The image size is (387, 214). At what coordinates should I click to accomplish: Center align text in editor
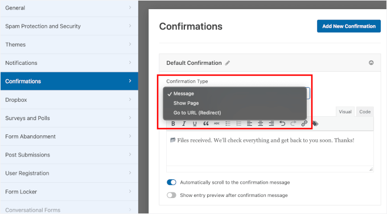[261, 124]
